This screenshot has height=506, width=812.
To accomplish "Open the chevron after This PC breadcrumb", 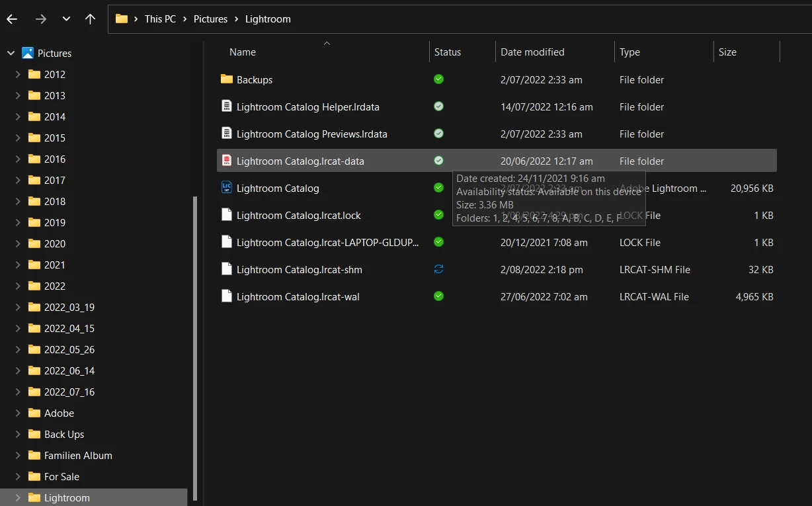I will pyautogui.click(x=185, y=19).
